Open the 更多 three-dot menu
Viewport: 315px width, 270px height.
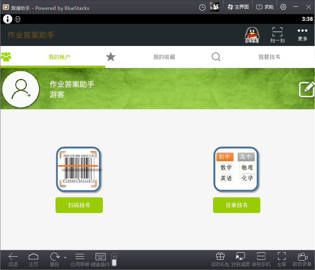pyautogui.click(x=302, y=35)
